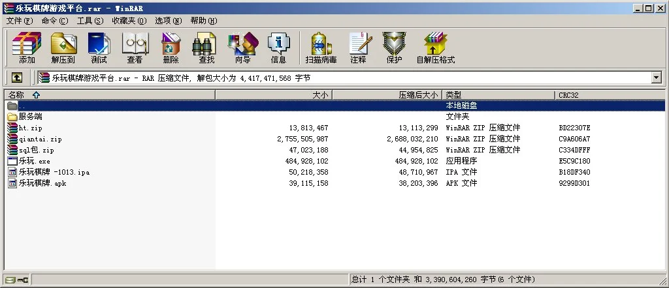Open the Wizard (向导) tool
Screen dimensions: 669x288
242,48
